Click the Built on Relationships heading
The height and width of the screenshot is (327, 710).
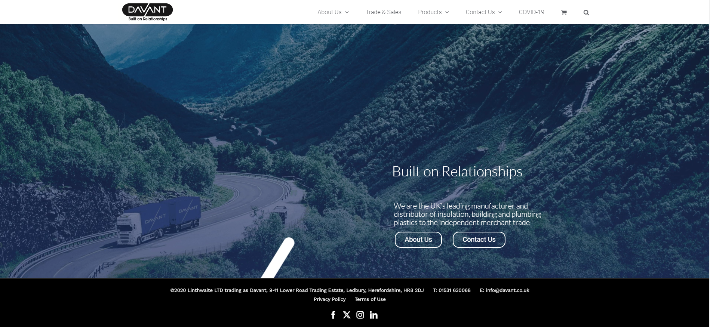point(457,172)
